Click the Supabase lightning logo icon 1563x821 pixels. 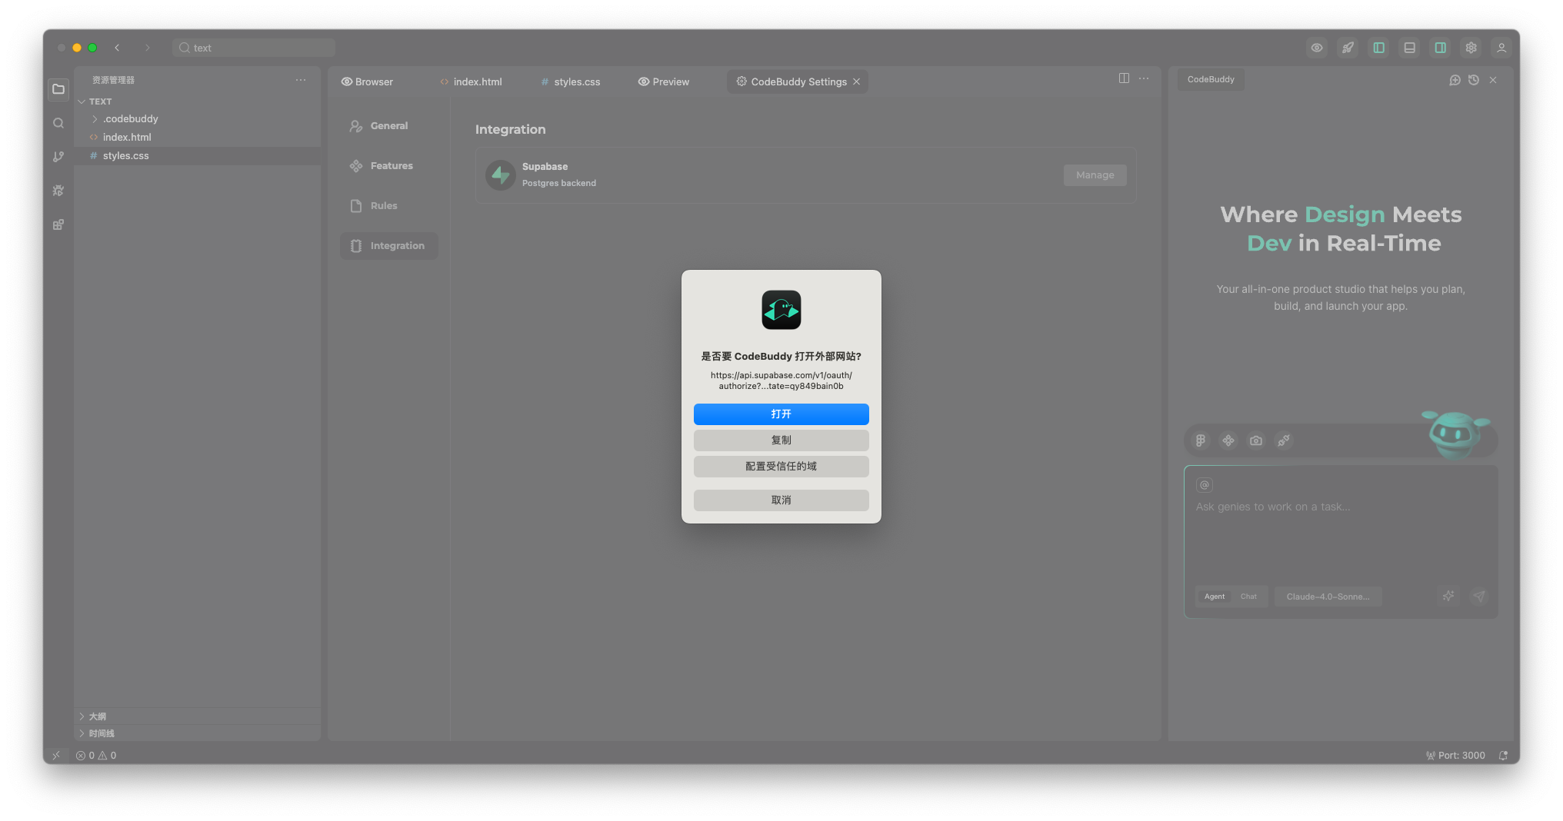(x=501, y=175)
